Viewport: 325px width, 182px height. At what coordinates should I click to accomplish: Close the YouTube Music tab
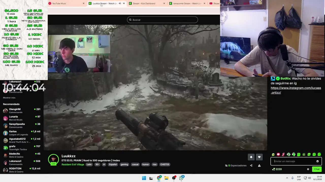pos(84,4)
